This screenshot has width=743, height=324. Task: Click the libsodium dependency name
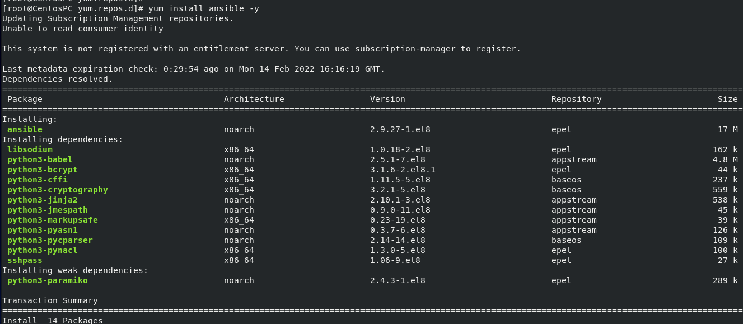(x=30, y=149)
